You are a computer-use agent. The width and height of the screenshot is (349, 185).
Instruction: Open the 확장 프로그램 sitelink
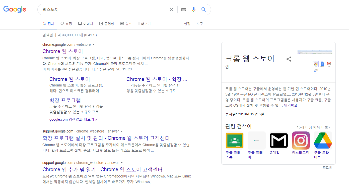tap(65, 100)
